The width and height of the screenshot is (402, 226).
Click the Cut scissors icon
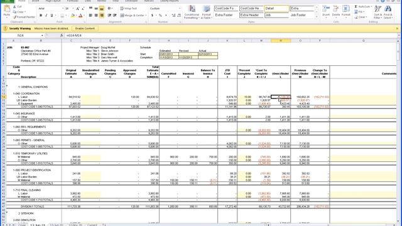14,7
